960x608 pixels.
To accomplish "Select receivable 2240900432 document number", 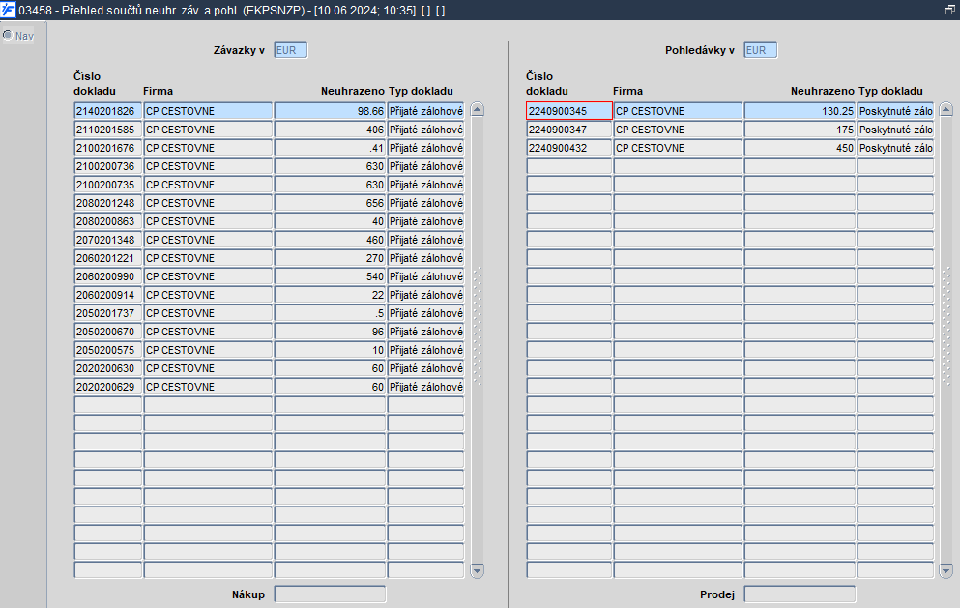I will point(568,148).
